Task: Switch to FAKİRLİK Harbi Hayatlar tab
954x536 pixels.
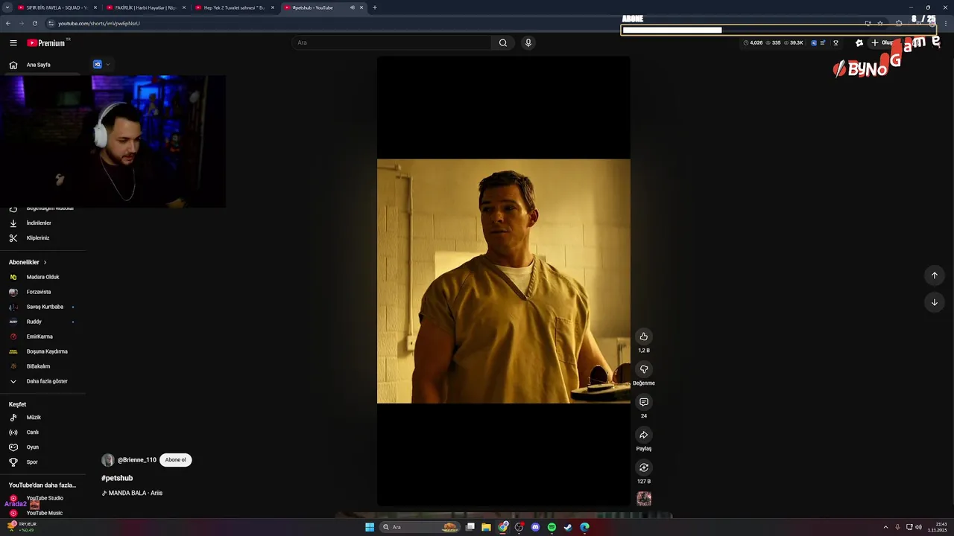Action: click(x=145, y=7)
